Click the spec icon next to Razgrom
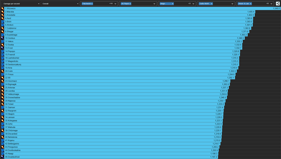Image resolution: width=281 pixels, height=159 pixels. [x=2, y=111]
